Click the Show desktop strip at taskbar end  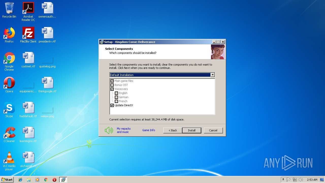tap(322, 180)
